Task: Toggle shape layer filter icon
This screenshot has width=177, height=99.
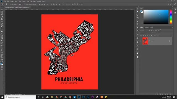Action: [156, 30]
